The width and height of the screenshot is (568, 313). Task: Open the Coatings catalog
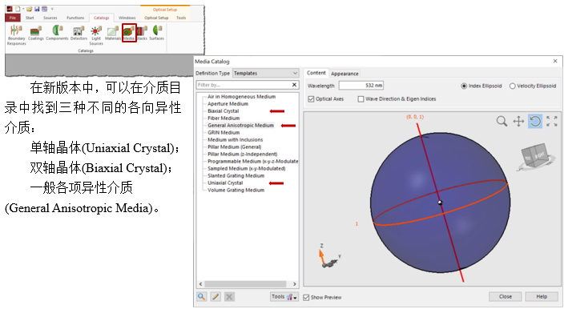click(36, 33)
